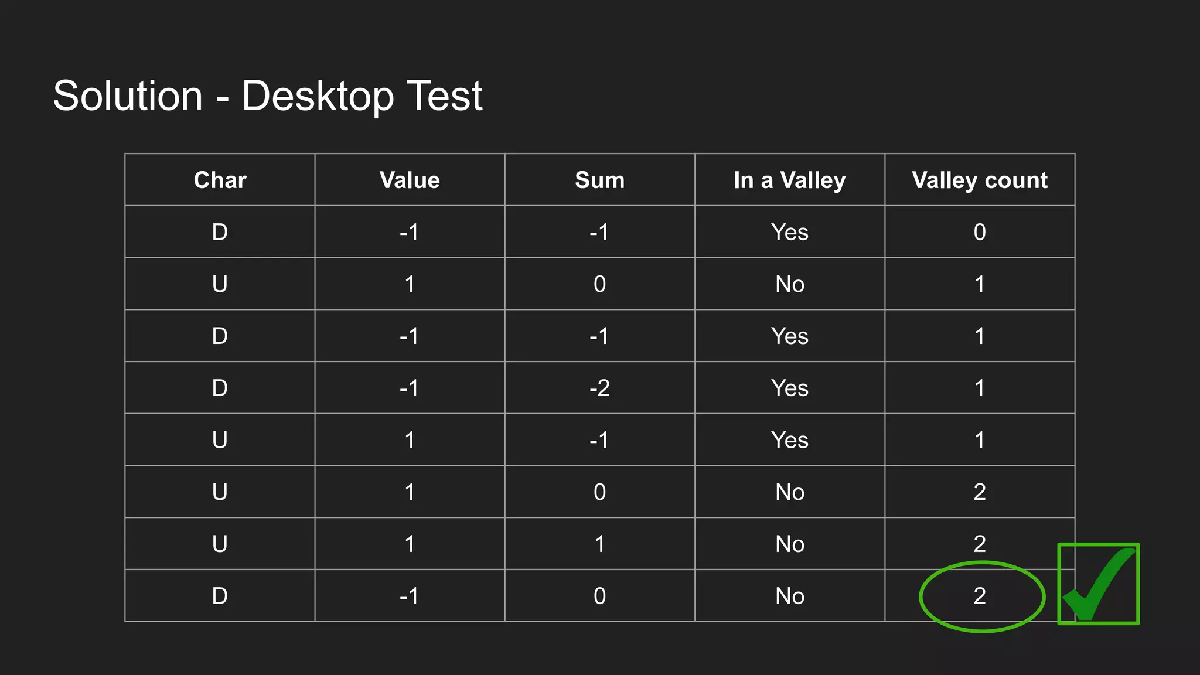Select the first row's Char cell D
This screenshot has width=1200, height=675.
[220, 232]
